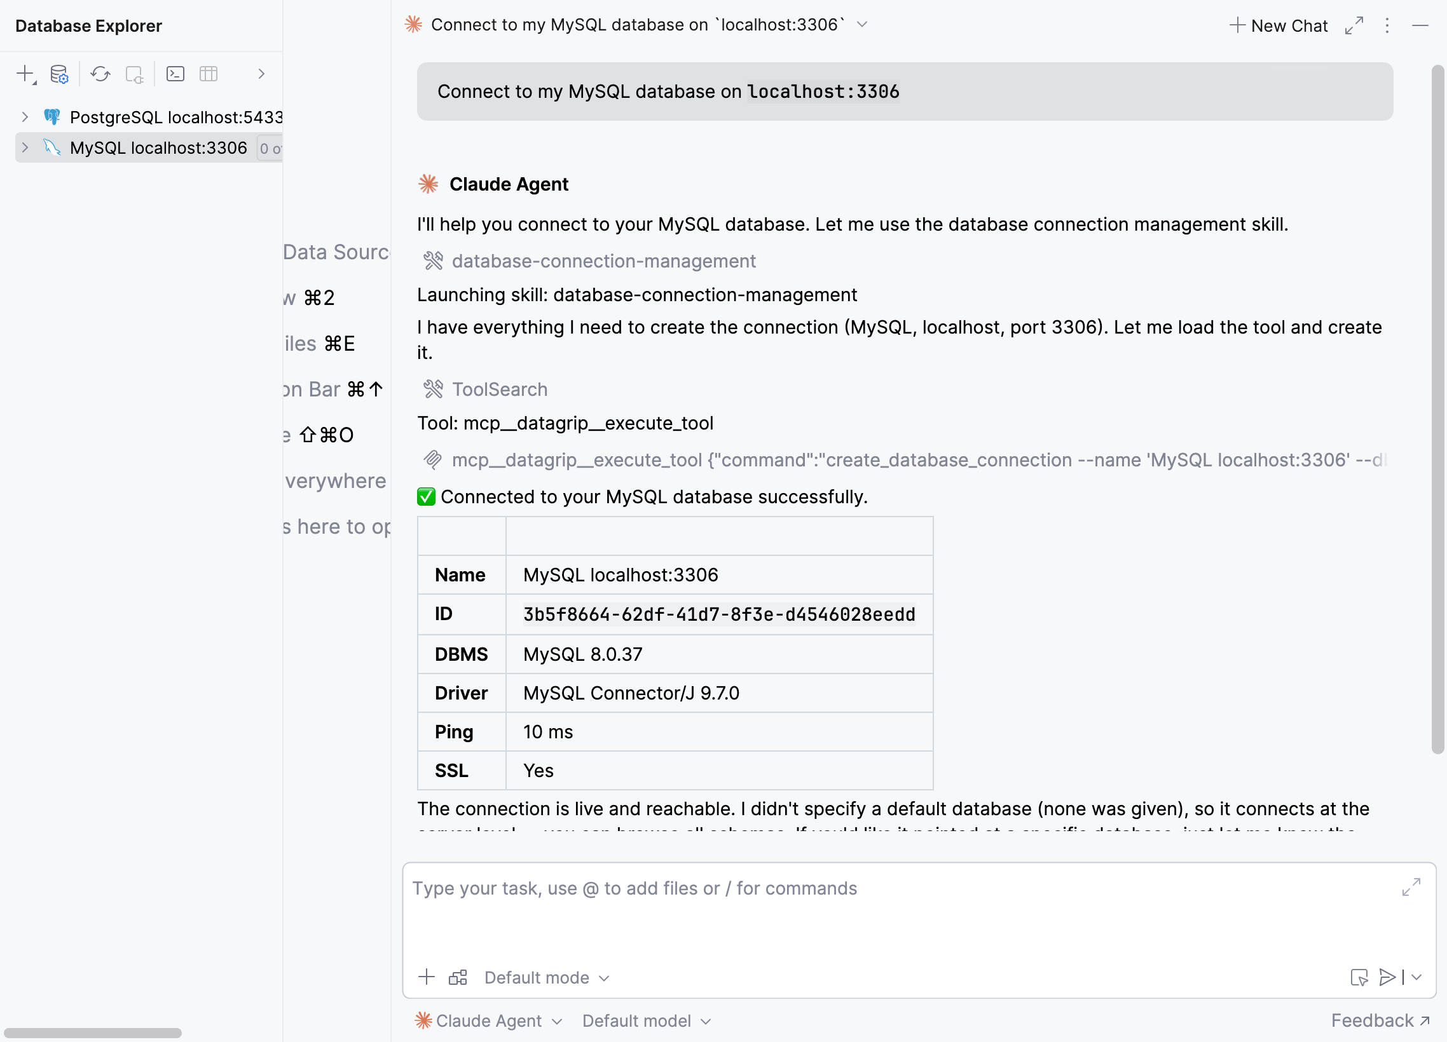Click the tools icon beside ToolSearch
The height and width of the screenshot is (1042, 1447).
point(433,389)
